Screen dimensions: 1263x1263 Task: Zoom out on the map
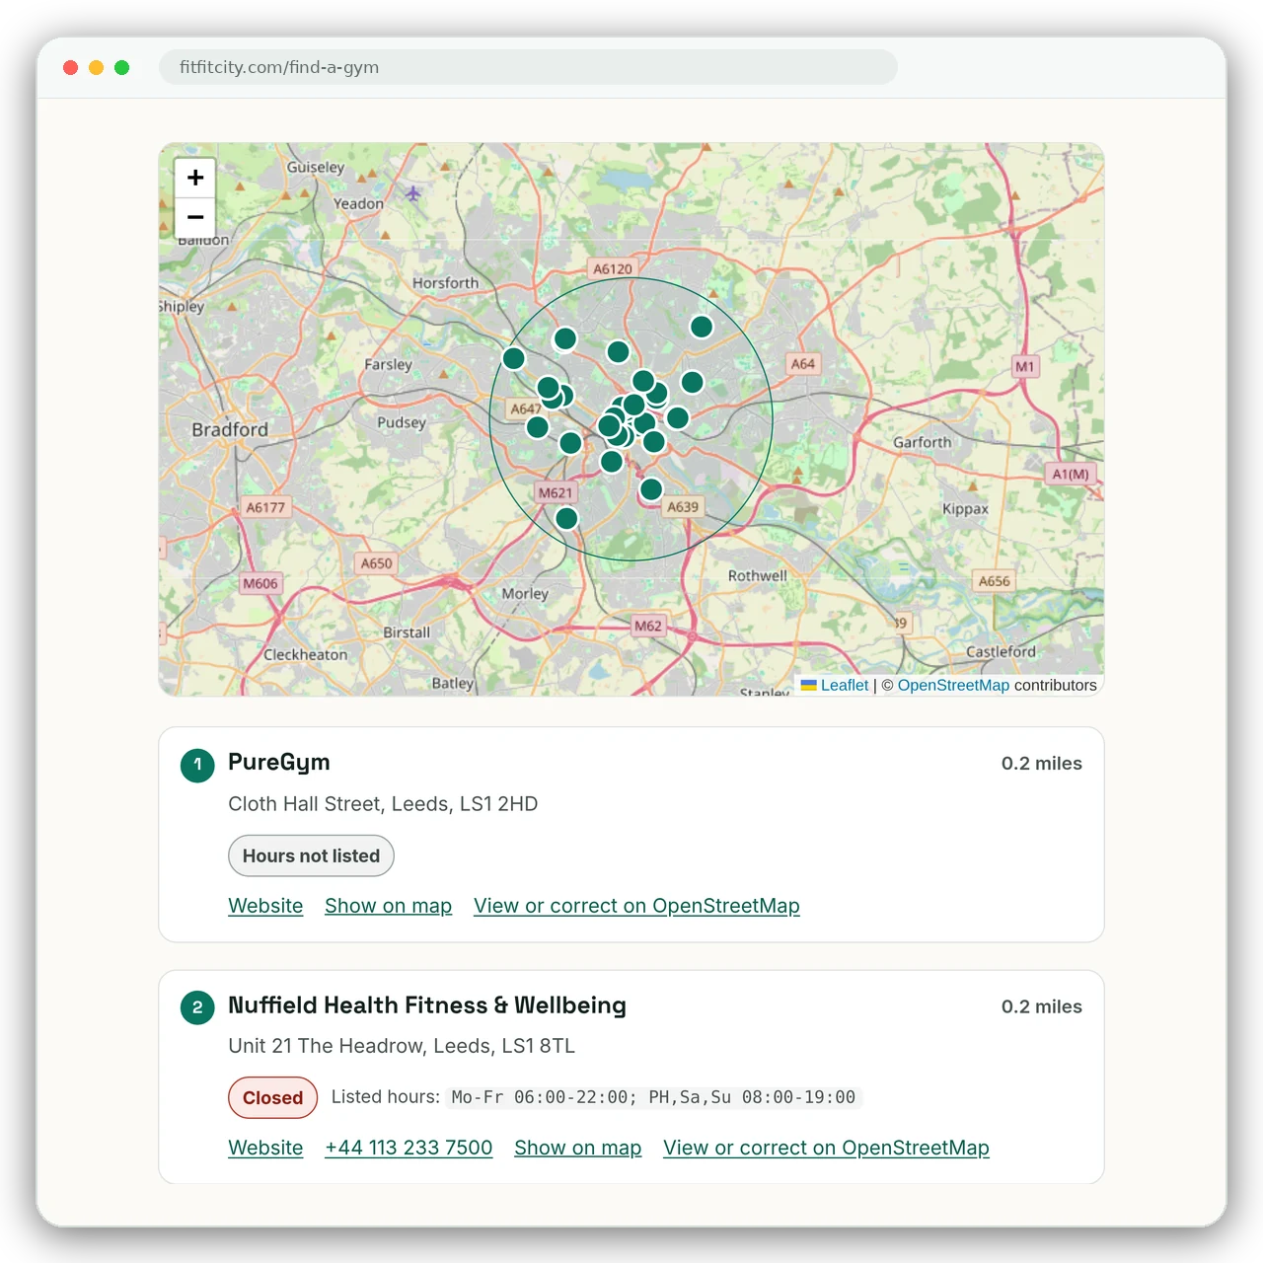(195, 217)
